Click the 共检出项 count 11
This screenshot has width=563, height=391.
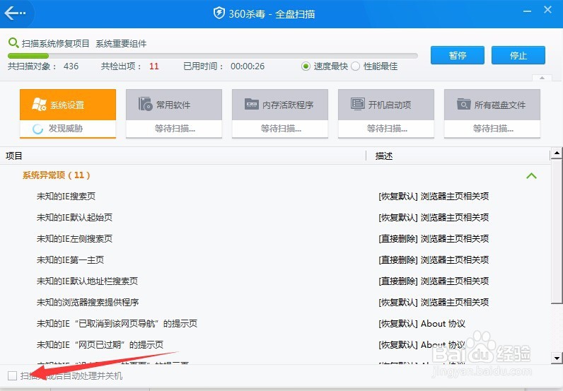click(x=154, y=66)
